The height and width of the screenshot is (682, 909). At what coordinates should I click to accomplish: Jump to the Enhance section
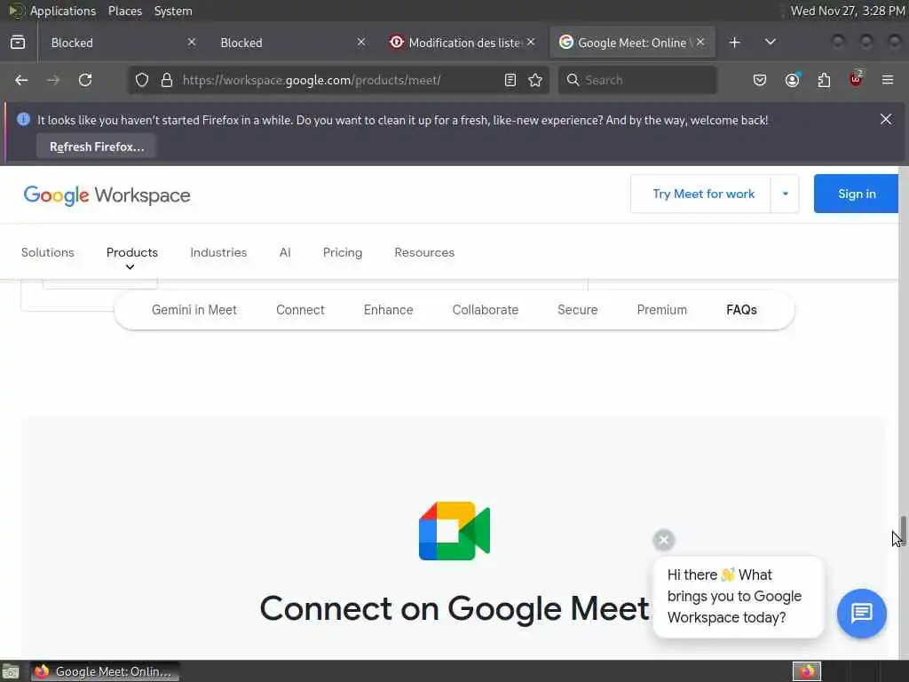click(x=389, y=310)
